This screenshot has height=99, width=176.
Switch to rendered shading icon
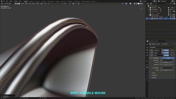(x=142, y=4)
